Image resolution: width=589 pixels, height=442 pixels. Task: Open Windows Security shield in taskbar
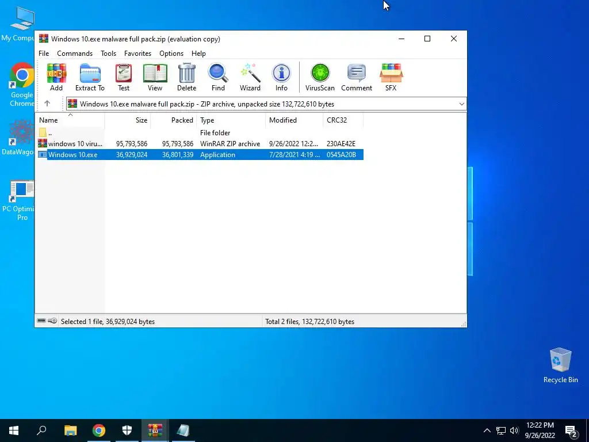(127, 430)
